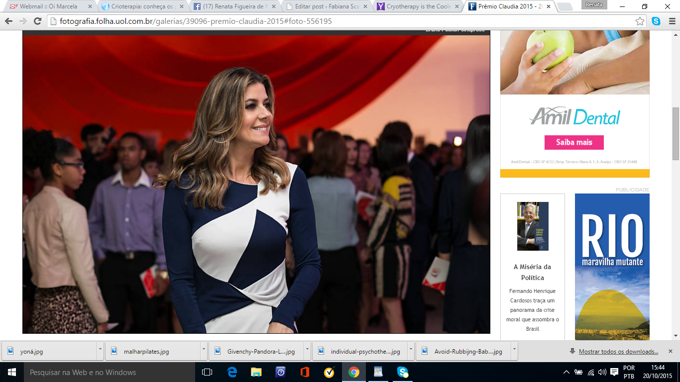The image size is (680, 382).
Task: Switch to the Renata Figueira Facebook tab
Action: coord(234,7)
